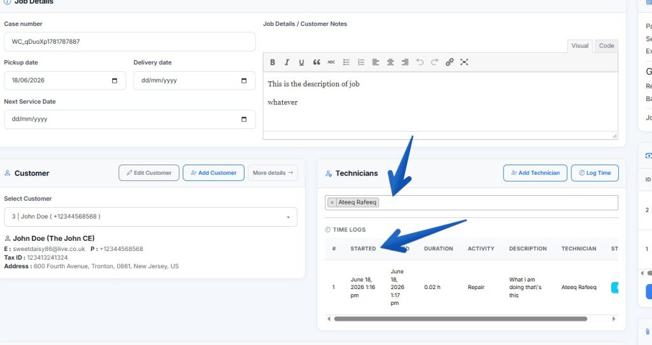Viewport: 652px width, 345px height.
Task: Click Log Time button
Action: point(595,173)
